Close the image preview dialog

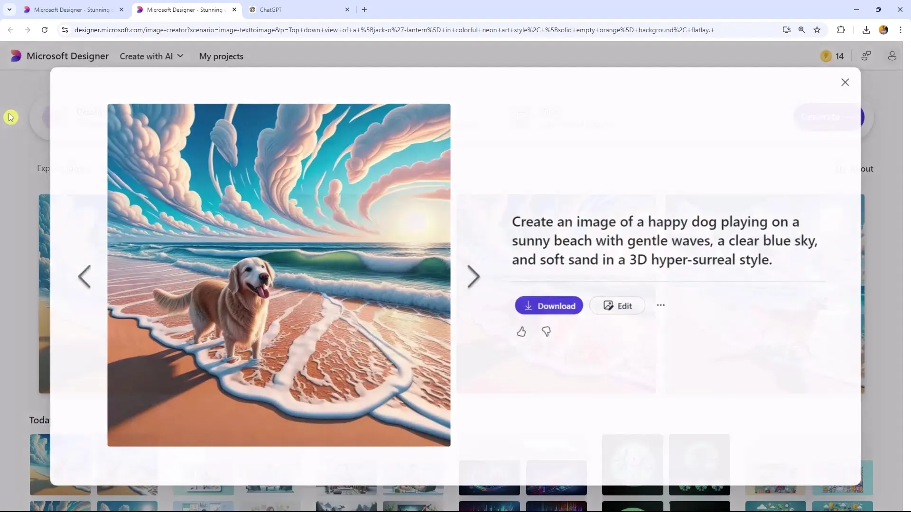(845, 82)
